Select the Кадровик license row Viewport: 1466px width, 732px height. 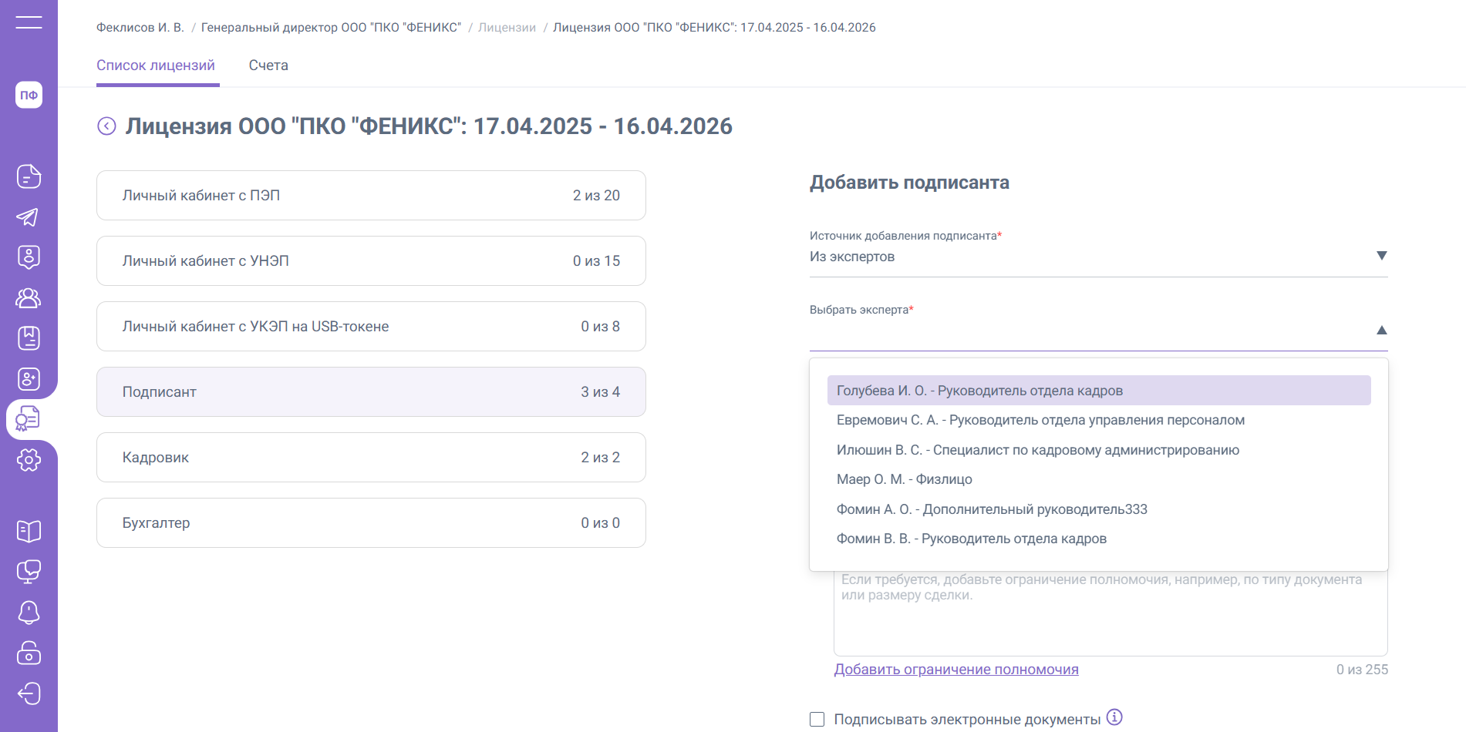[371, 458]
